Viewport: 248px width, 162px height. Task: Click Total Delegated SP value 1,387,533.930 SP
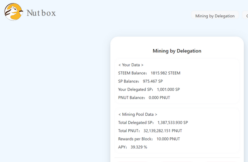click(x=173, y=123)
